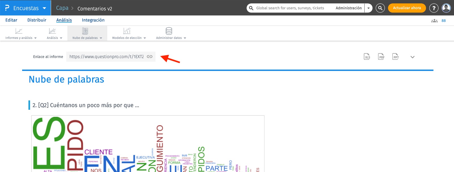454x172 pixels.
Task: Click the respondents count people icon
Action: tap(434, 21)
